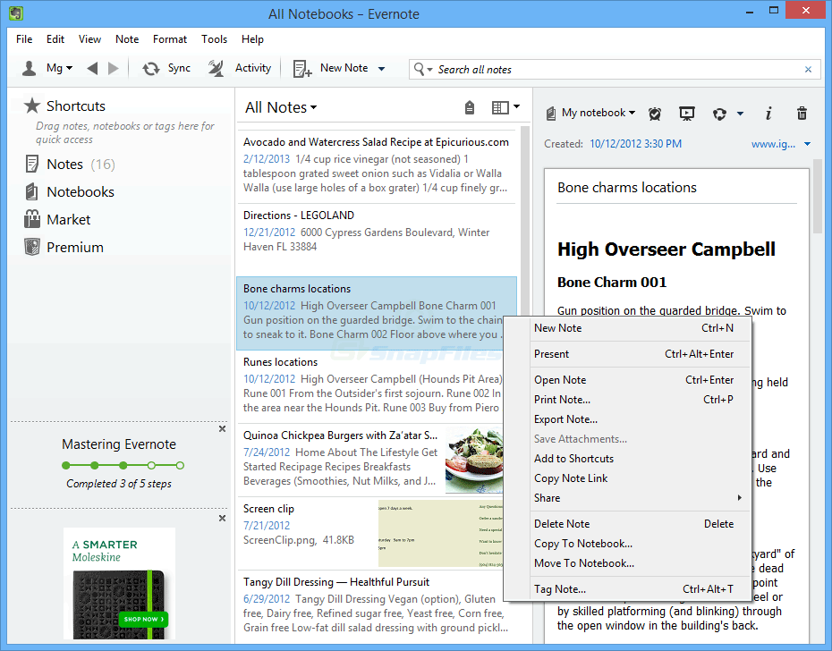
Task: Set a reminder with the alarm clock icon
Action: pyautogui.click(x=655, y=114)
